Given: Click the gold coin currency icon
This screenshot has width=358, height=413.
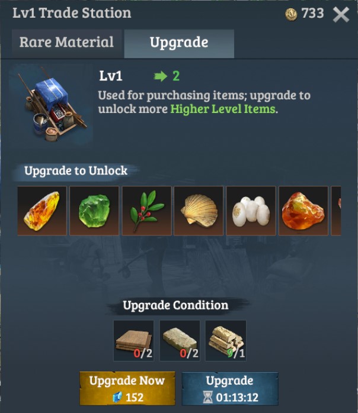Looking at the screenshot, I should point(291,14).
